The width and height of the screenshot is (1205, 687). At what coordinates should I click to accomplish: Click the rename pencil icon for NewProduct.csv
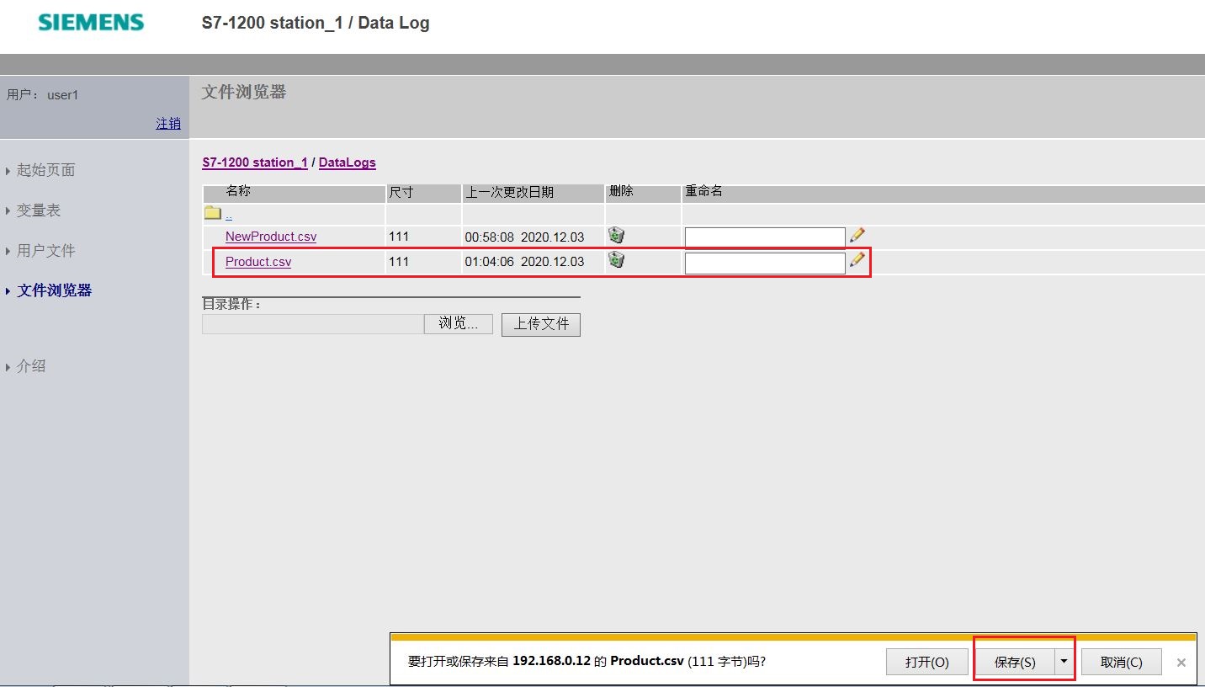[857, 235]
